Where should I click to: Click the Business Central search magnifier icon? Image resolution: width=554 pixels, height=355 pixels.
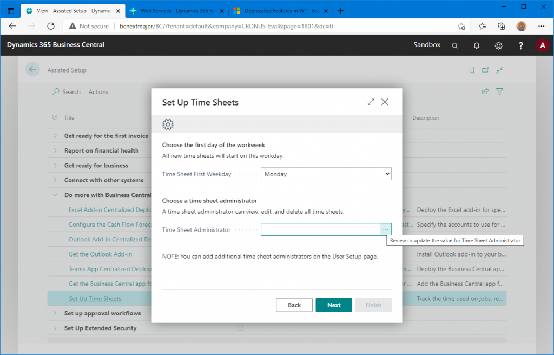tap(455, 45)
